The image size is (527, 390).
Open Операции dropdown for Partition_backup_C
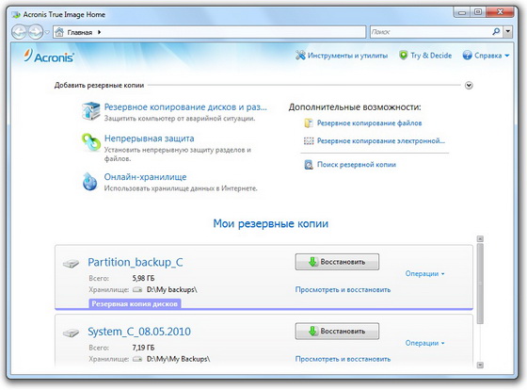(x=424, y=273)
